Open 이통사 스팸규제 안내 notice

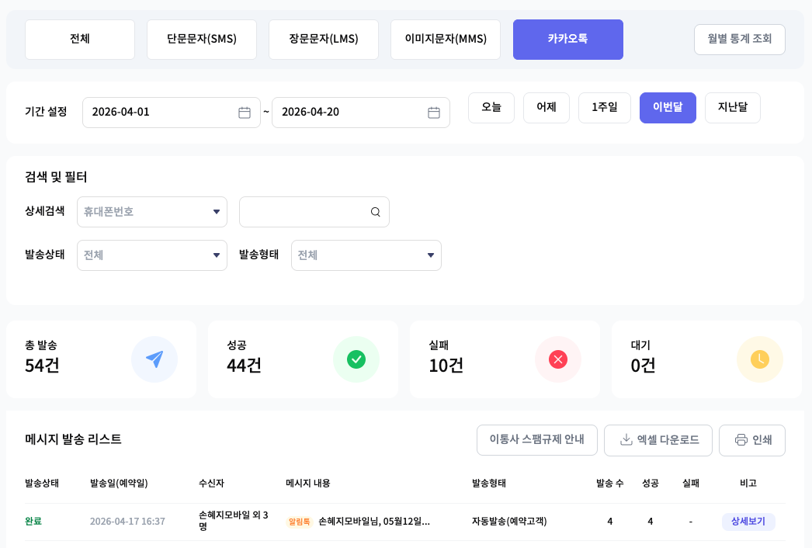(x=536, y=440)
